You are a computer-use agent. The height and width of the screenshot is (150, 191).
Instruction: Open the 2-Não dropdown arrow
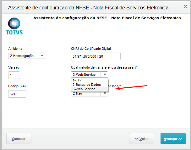tap(105, 94)
